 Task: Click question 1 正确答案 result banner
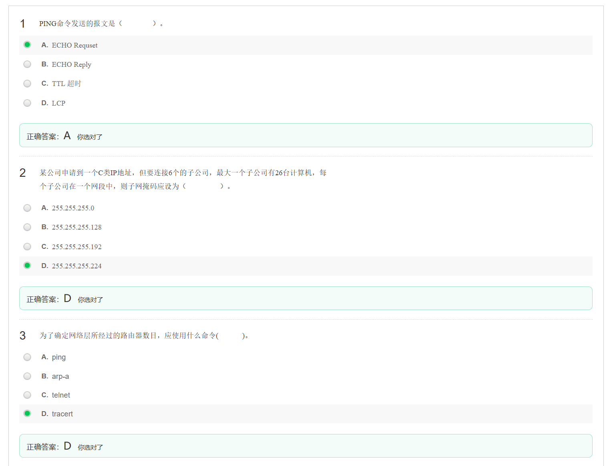[x=306, y=135]
